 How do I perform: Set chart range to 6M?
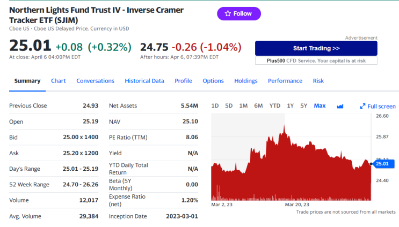coord(258,105)
